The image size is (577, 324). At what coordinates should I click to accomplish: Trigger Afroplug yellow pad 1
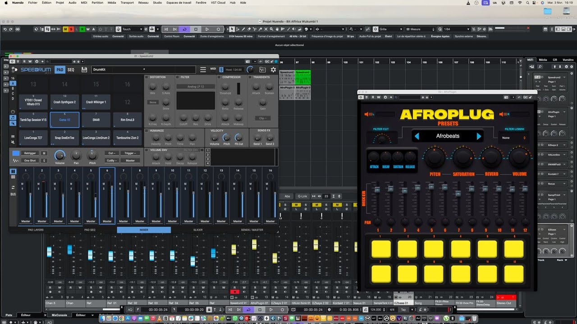tap(381, 249)
